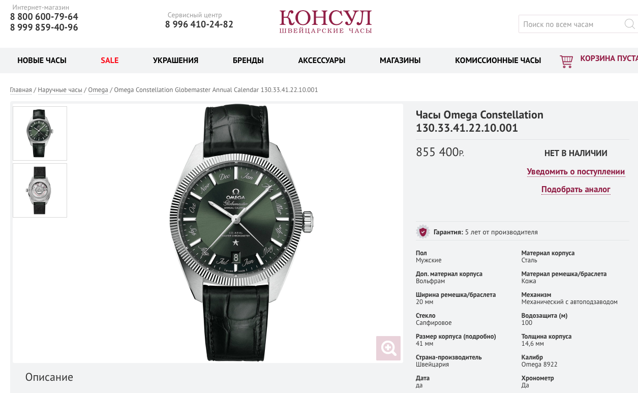Open the Магазины menu item
The image size is (638, 393).
(x=400, y=61)
